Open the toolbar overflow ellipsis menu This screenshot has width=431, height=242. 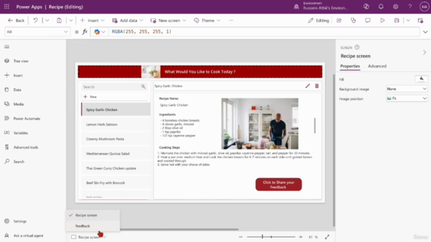pyautogui.click(x=231, y=21)
